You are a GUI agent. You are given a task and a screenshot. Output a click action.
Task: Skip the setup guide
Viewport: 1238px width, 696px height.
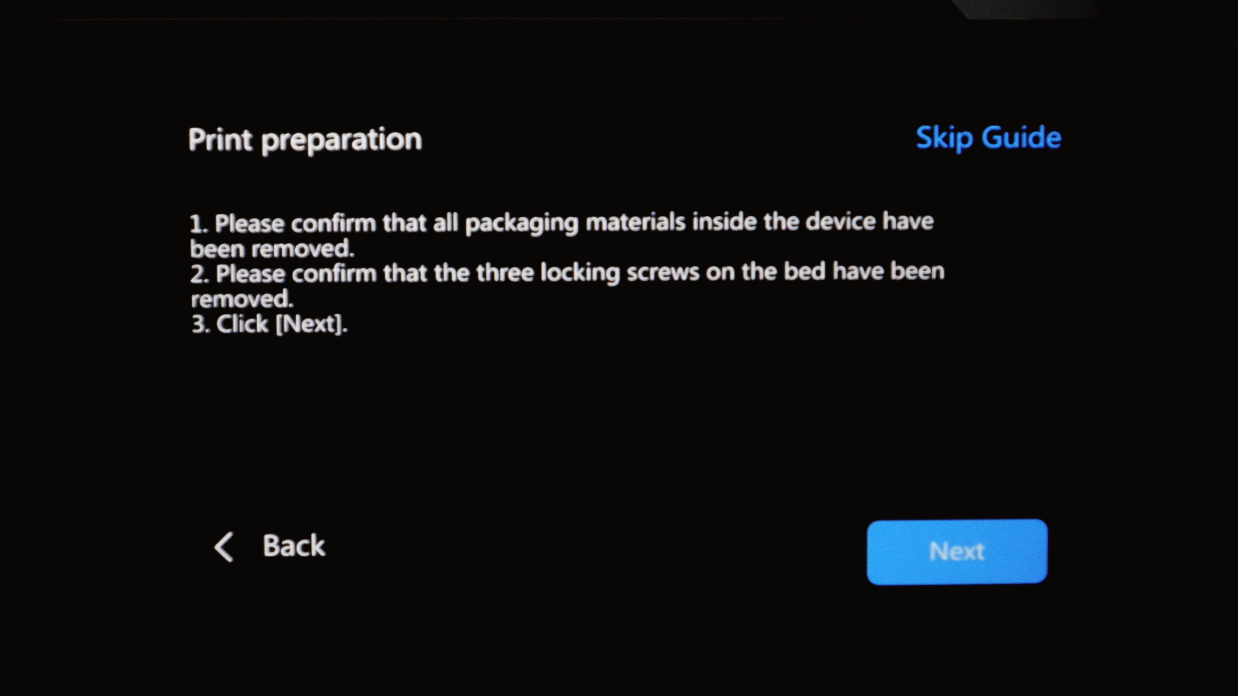(x=988, y=138)
